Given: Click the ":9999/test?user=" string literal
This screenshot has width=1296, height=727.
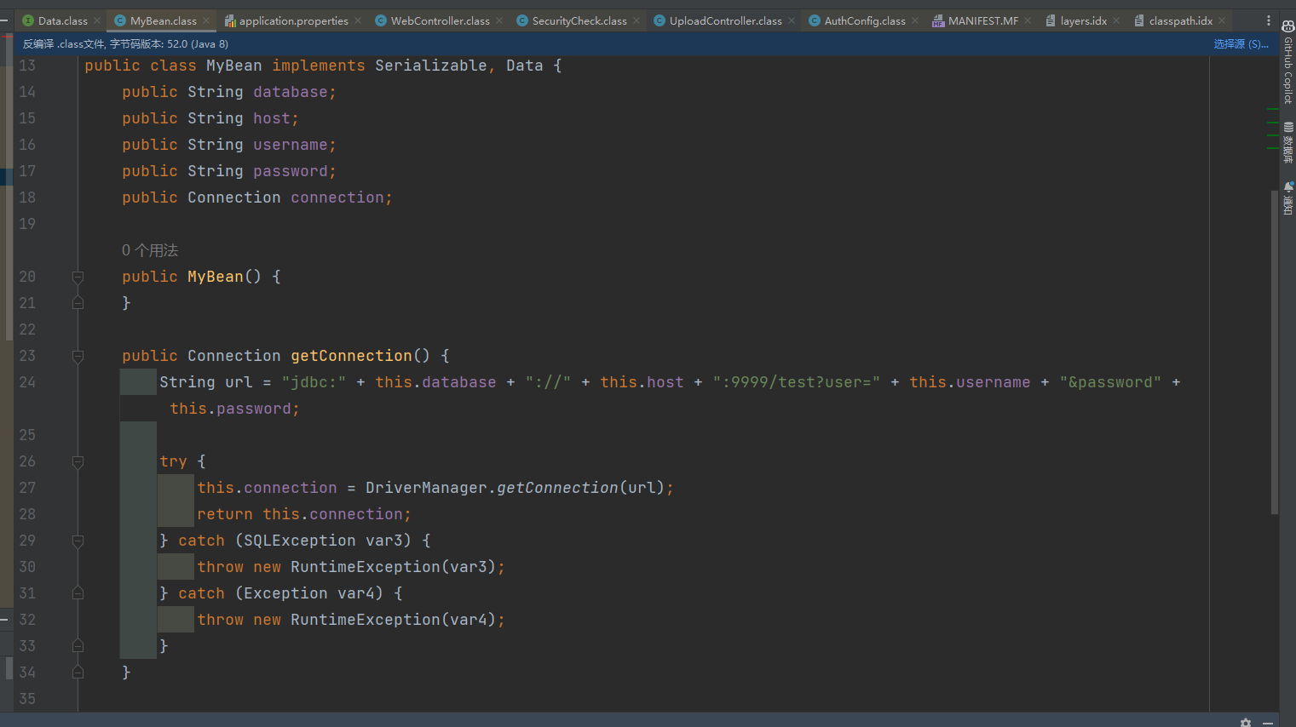Looking at the screenshot, I should (x=797, y=382).
